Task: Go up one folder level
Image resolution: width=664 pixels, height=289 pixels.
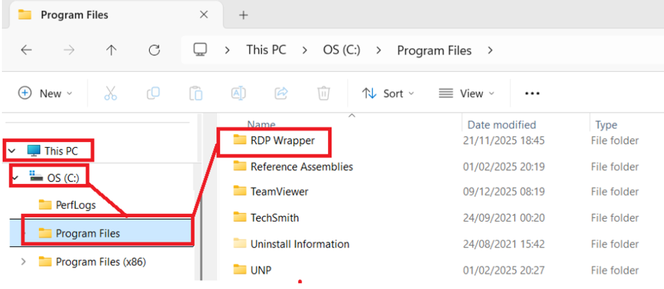Action: tap(111, 50)
